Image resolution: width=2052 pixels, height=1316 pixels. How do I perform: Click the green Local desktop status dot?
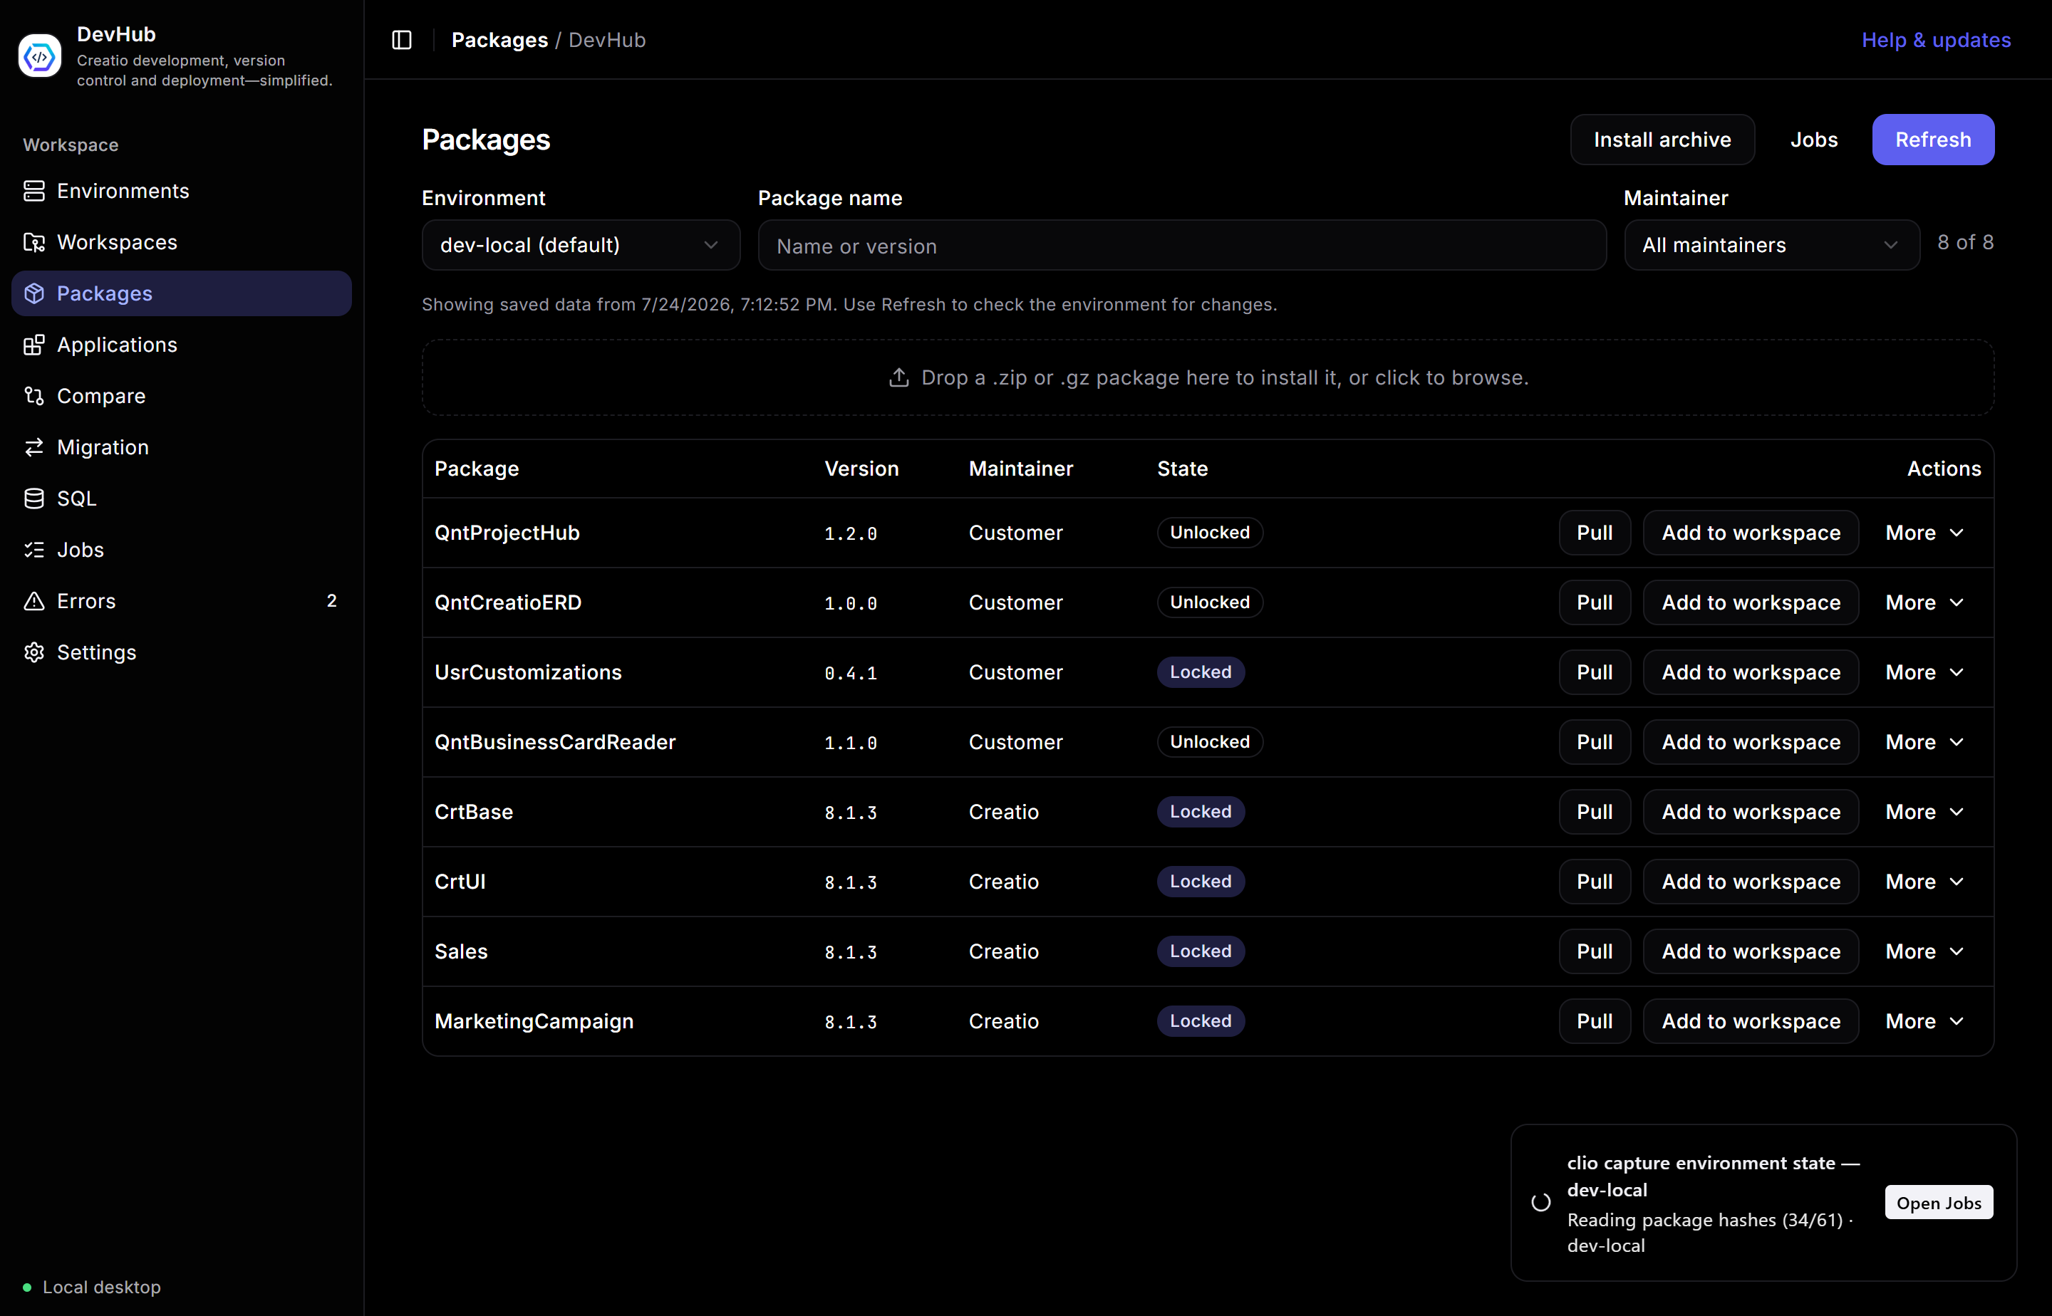27,1287
